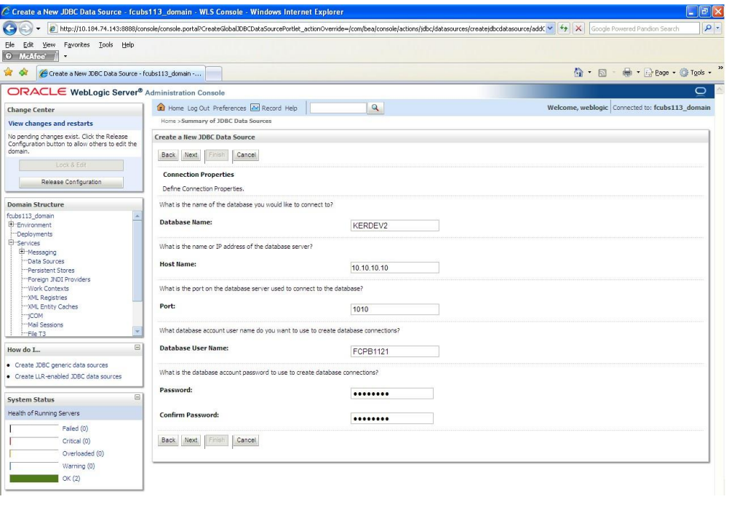Collapse the Services tree node
Screen dimensions: 729x518
tap(11, 243)
